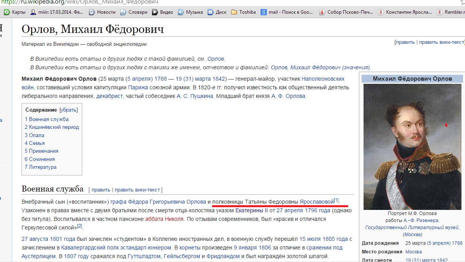Image resolution: width=465 pixels, height=262 pixels.
Task: Open the Новости bookmark page icon
Action: click(92, 12)
